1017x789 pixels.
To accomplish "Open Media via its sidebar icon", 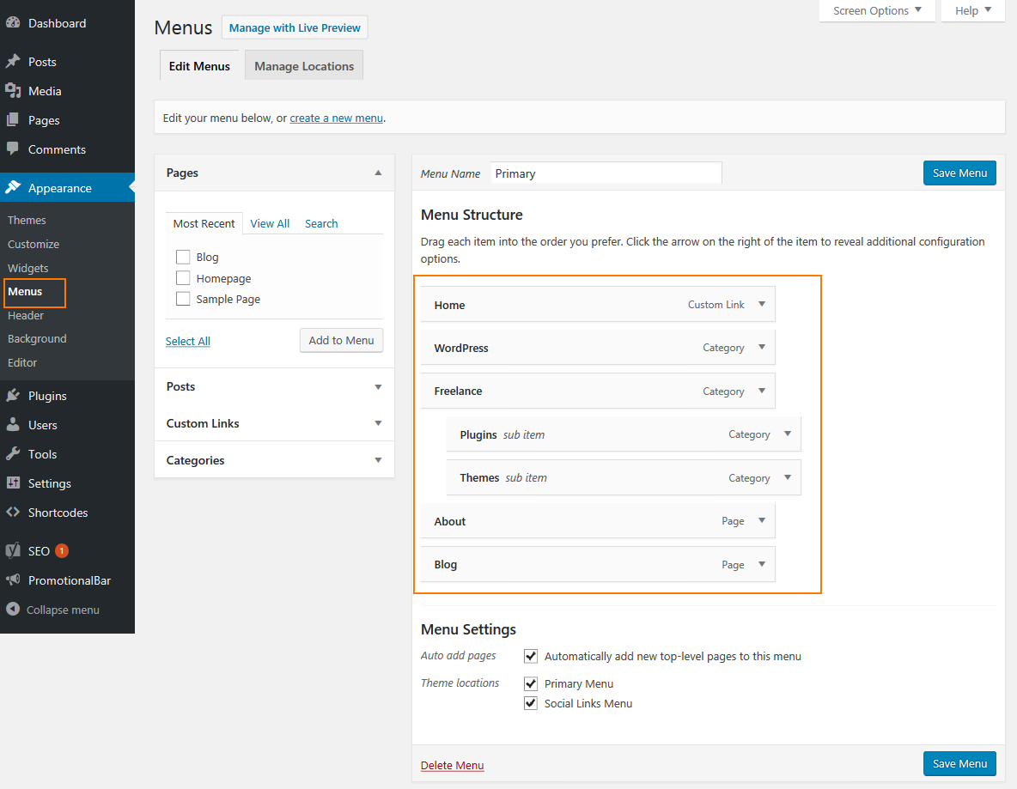I will pos(13,91).
